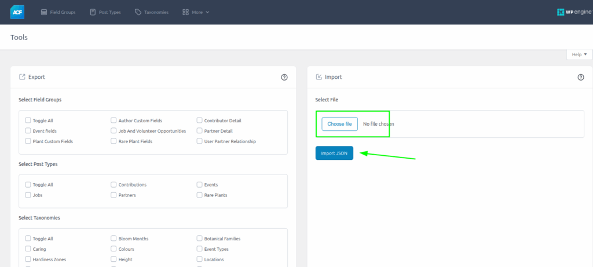
Task: Click the Choose file button
Action: [x=339, y=124]
